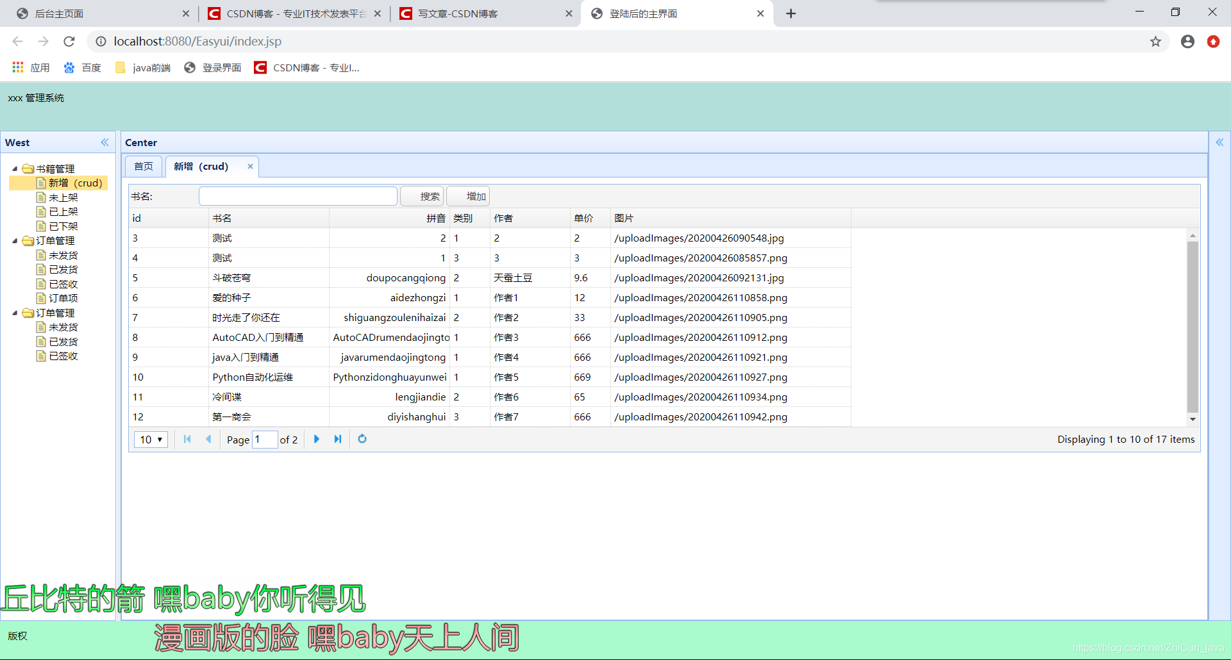Select the row for Python自动化运维
Screen dimensions: 1231x660
pyautogui.click(x=490, y=377)
